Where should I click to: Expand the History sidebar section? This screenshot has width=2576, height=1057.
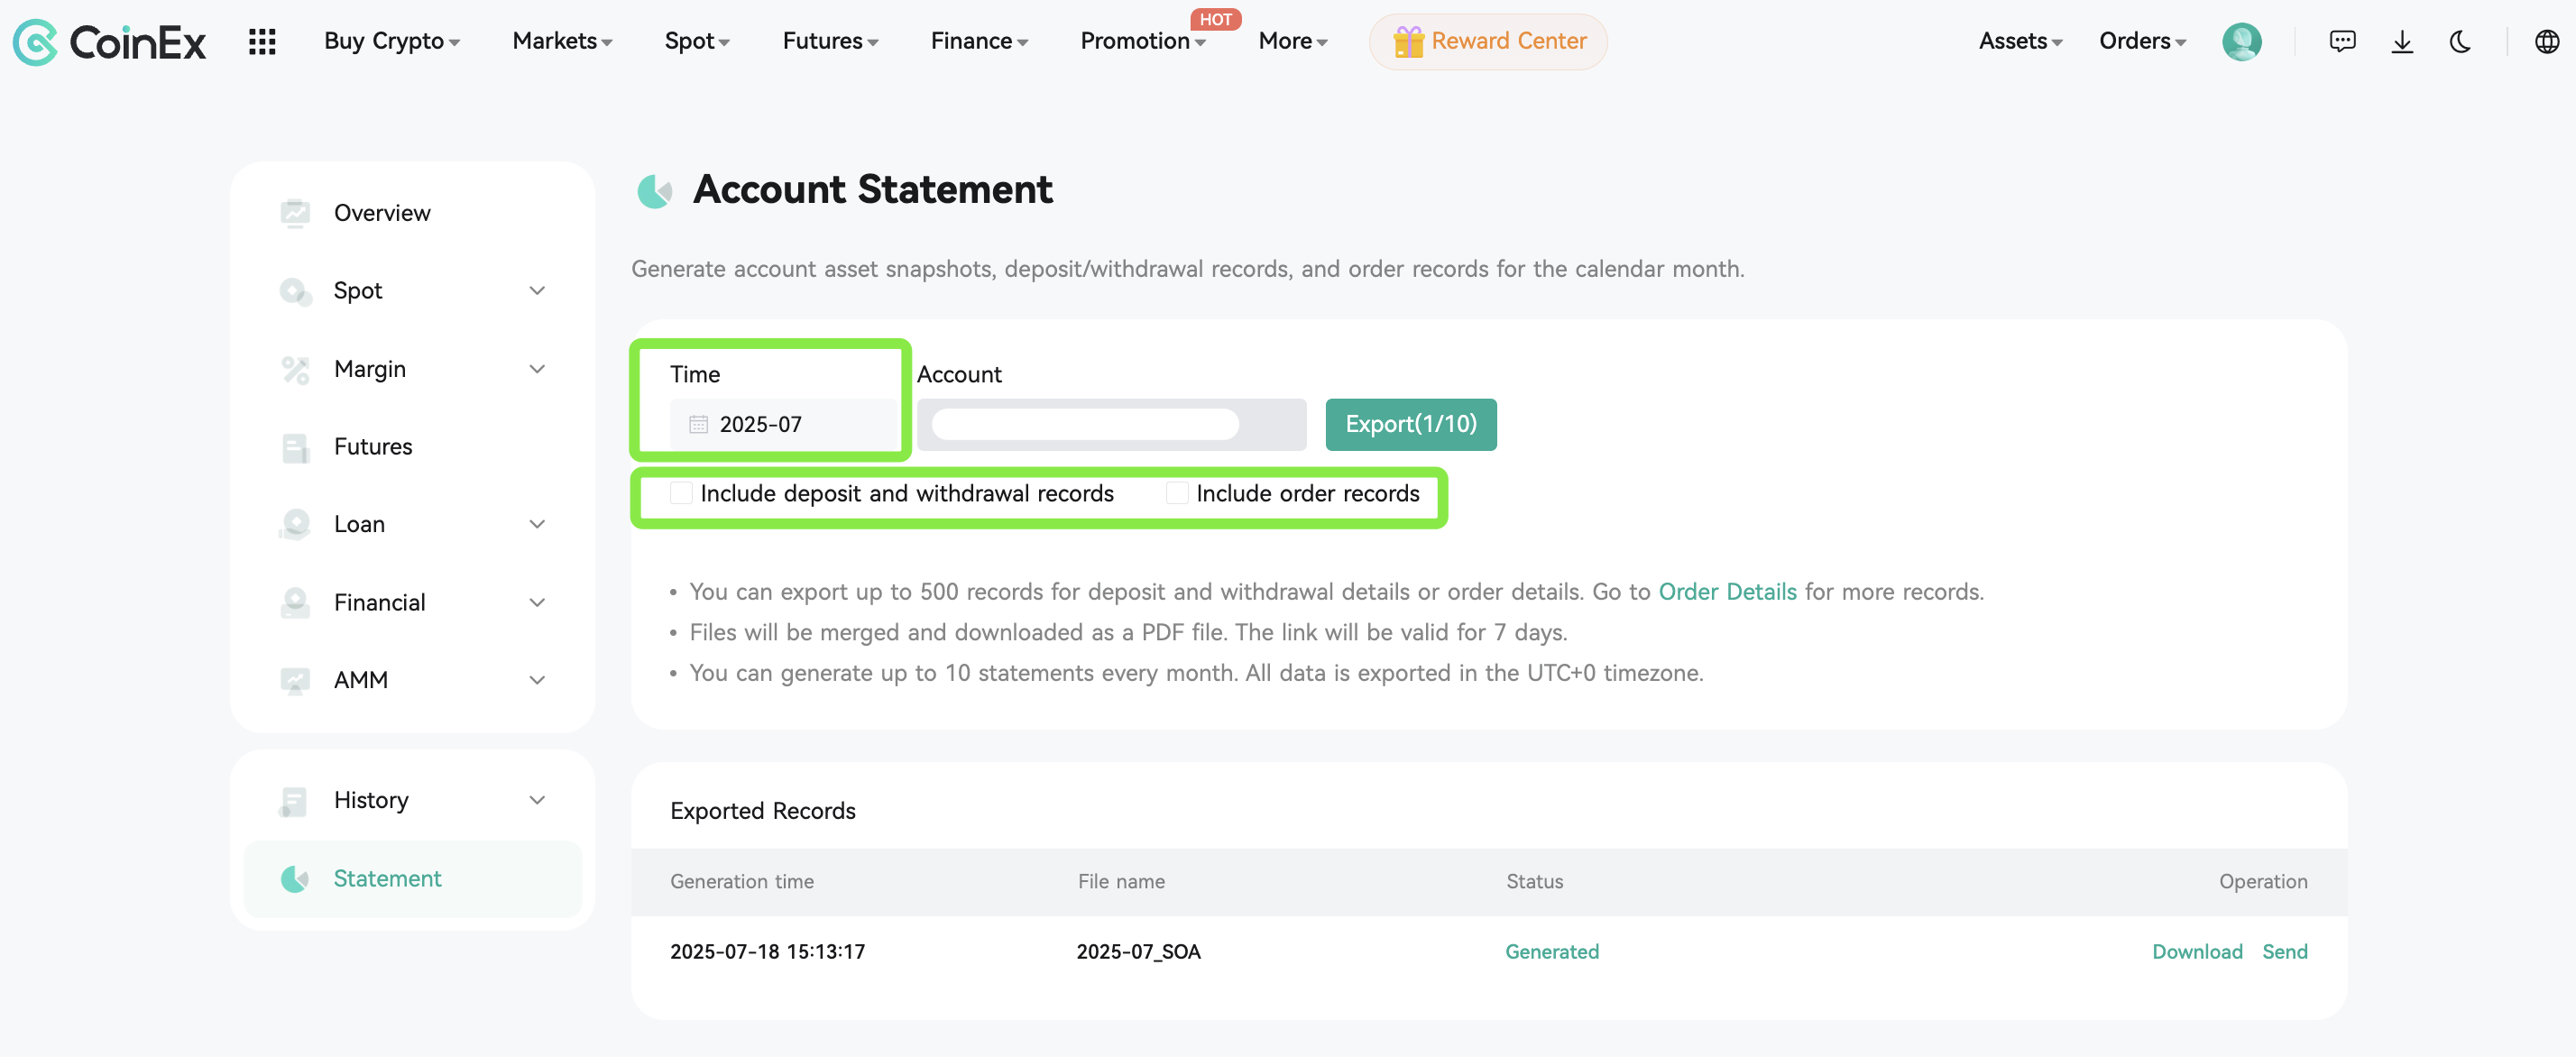[x=538, y=799]
